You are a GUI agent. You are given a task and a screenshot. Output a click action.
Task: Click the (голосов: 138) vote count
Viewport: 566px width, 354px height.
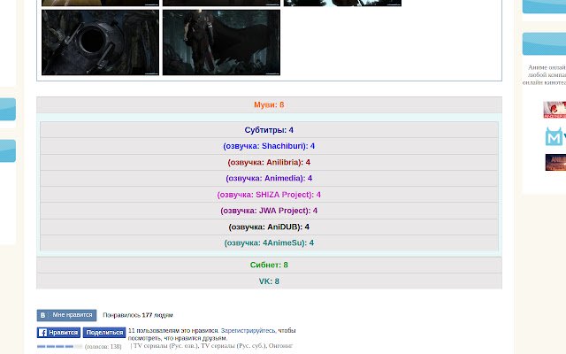point(103,346)
